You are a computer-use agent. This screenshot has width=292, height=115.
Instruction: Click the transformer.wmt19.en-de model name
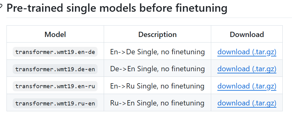pyautogui.click(x=55, y=52)
